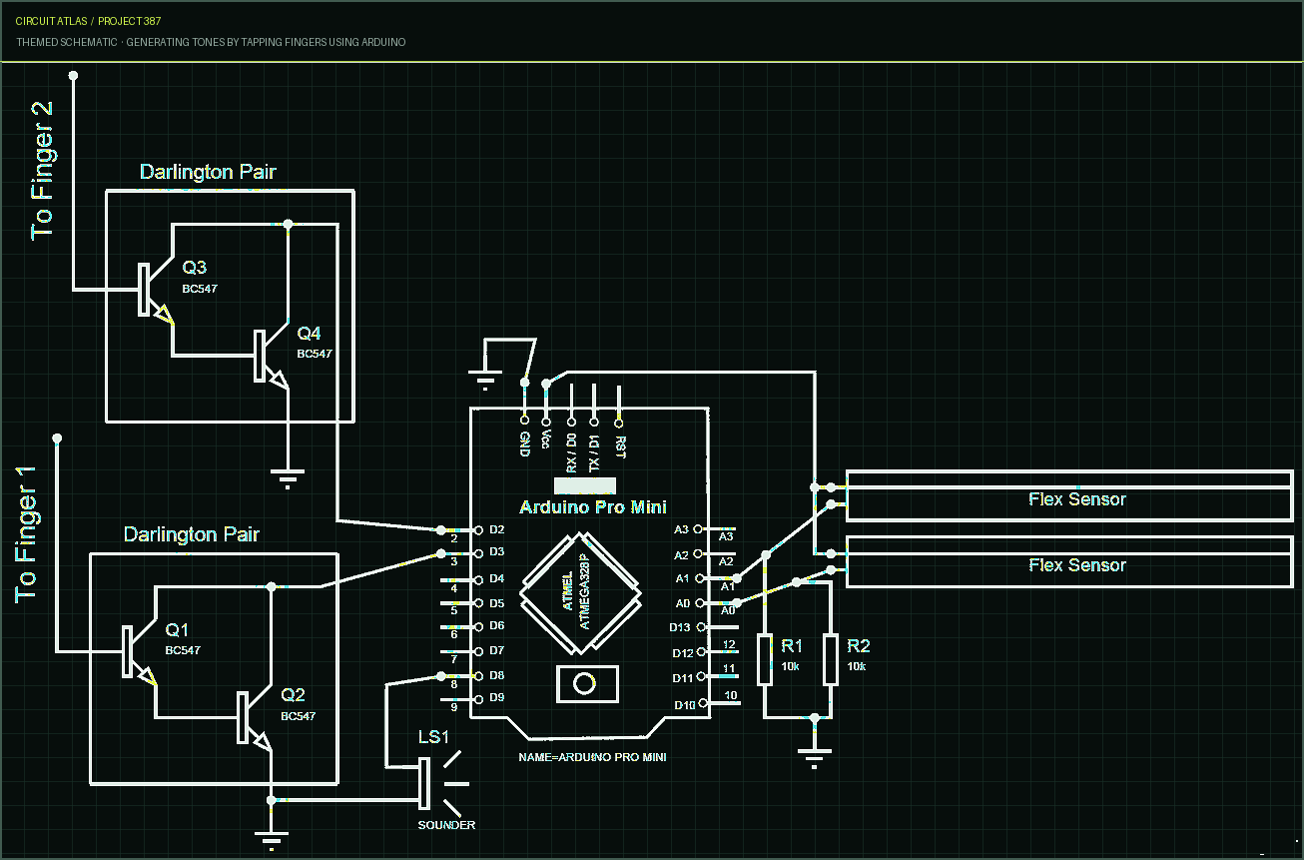
Task: Click the 'D13' pin label
Action: click(680, 627)
